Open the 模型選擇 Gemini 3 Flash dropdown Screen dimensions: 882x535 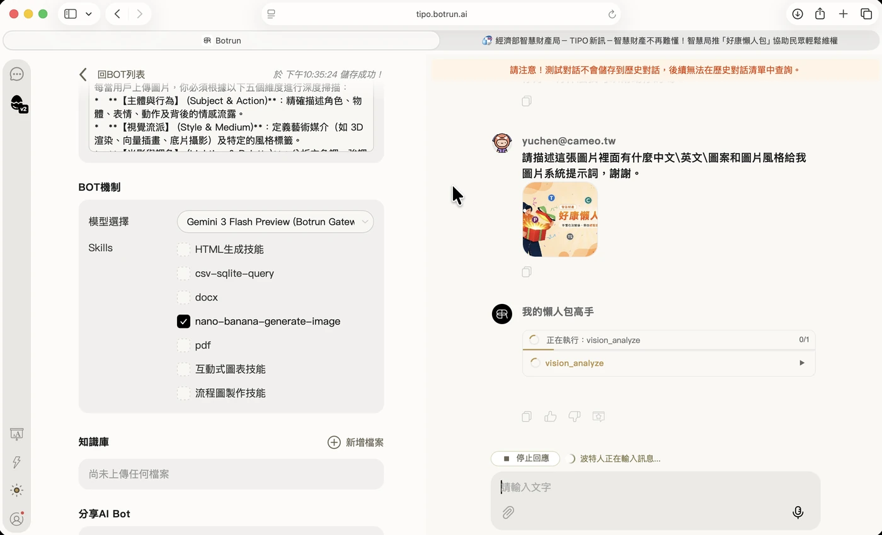coord(275,222)
